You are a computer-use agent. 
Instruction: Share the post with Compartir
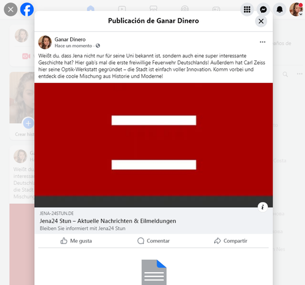point(231,241)
